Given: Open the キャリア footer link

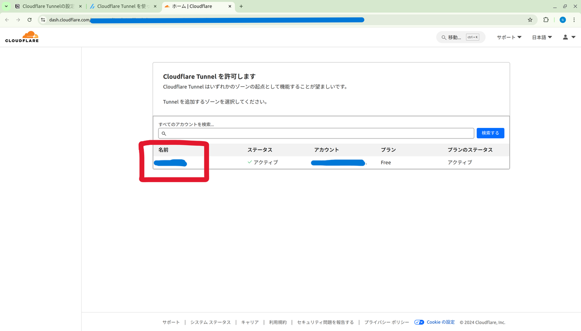Looking at the screenshot, I should [250, 322].
